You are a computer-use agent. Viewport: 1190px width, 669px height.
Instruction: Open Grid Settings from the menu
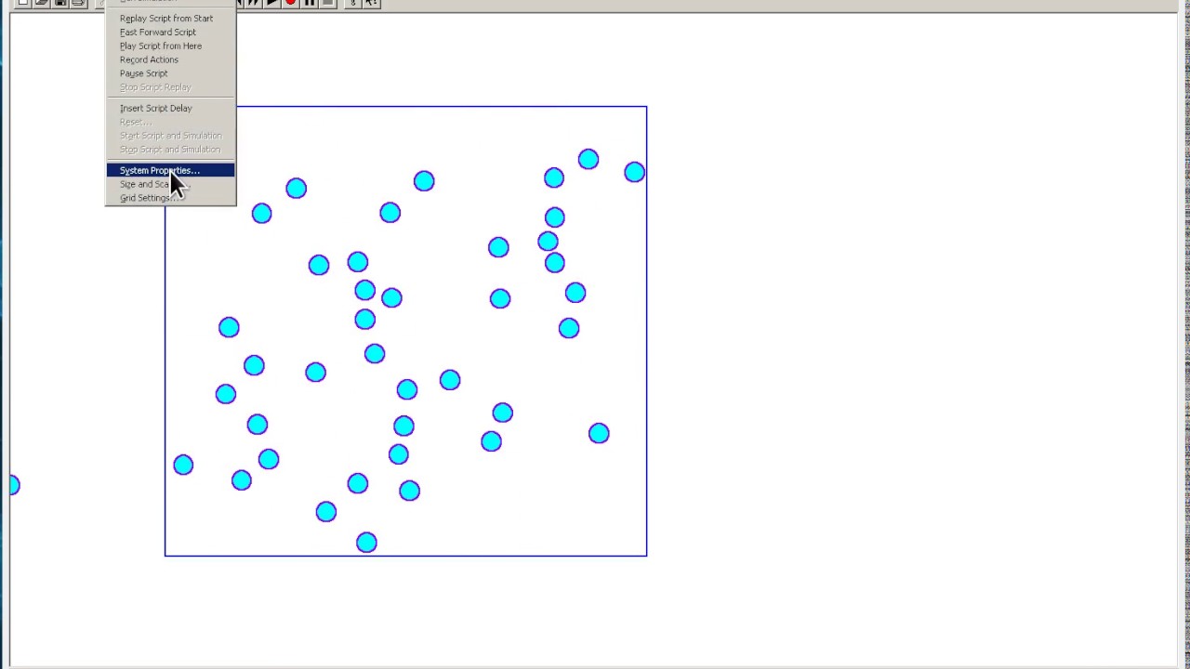170,198
